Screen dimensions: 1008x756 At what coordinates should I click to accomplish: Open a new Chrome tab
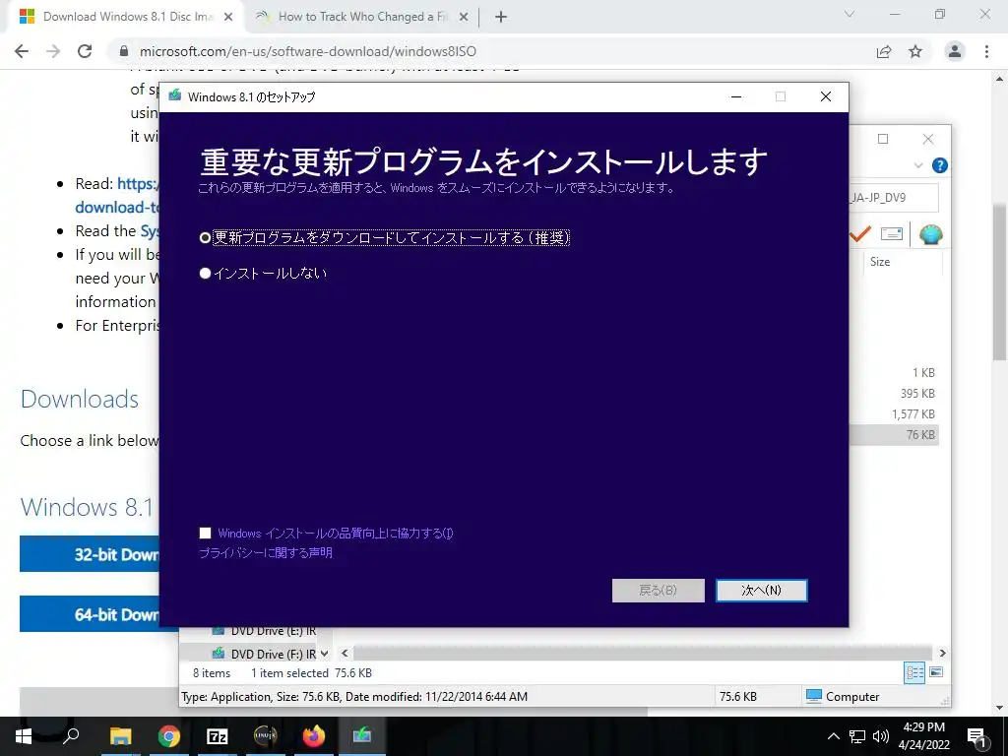click(x=501, y=18)
